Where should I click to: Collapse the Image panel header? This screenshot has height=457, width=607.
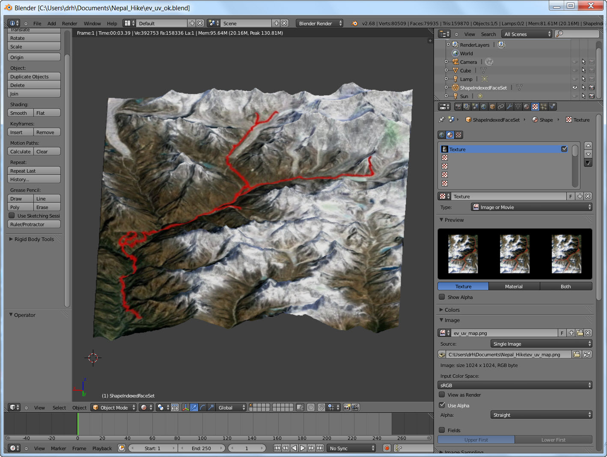click(x=450, y=320)
